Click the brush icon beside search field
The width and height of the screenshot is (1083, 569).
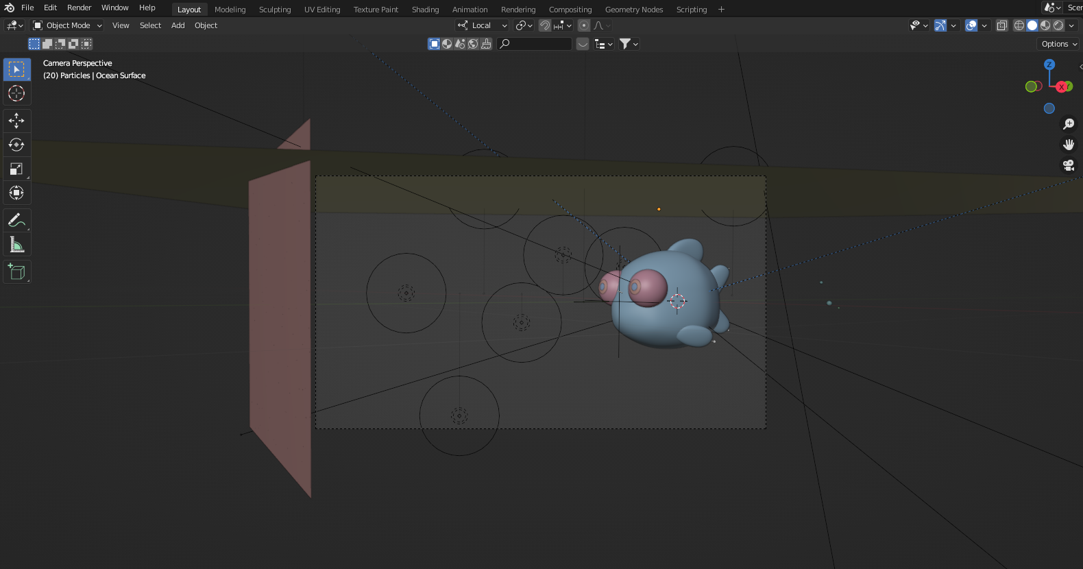coord(486,44)
